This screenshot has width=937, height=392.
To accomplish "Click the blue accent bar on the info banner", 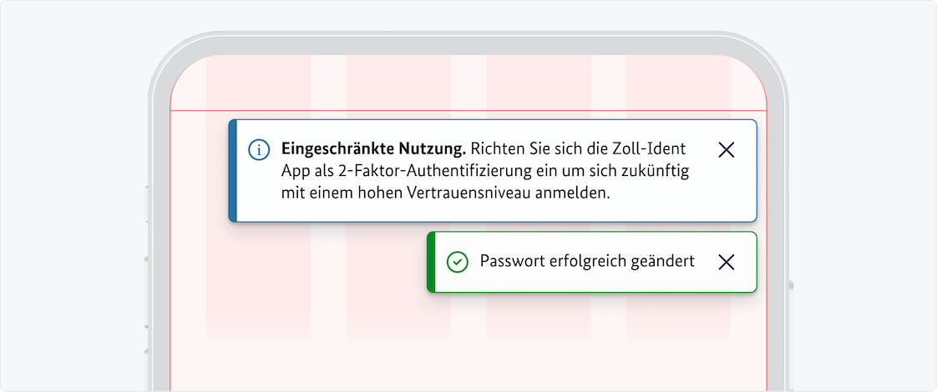I will 233,170.
